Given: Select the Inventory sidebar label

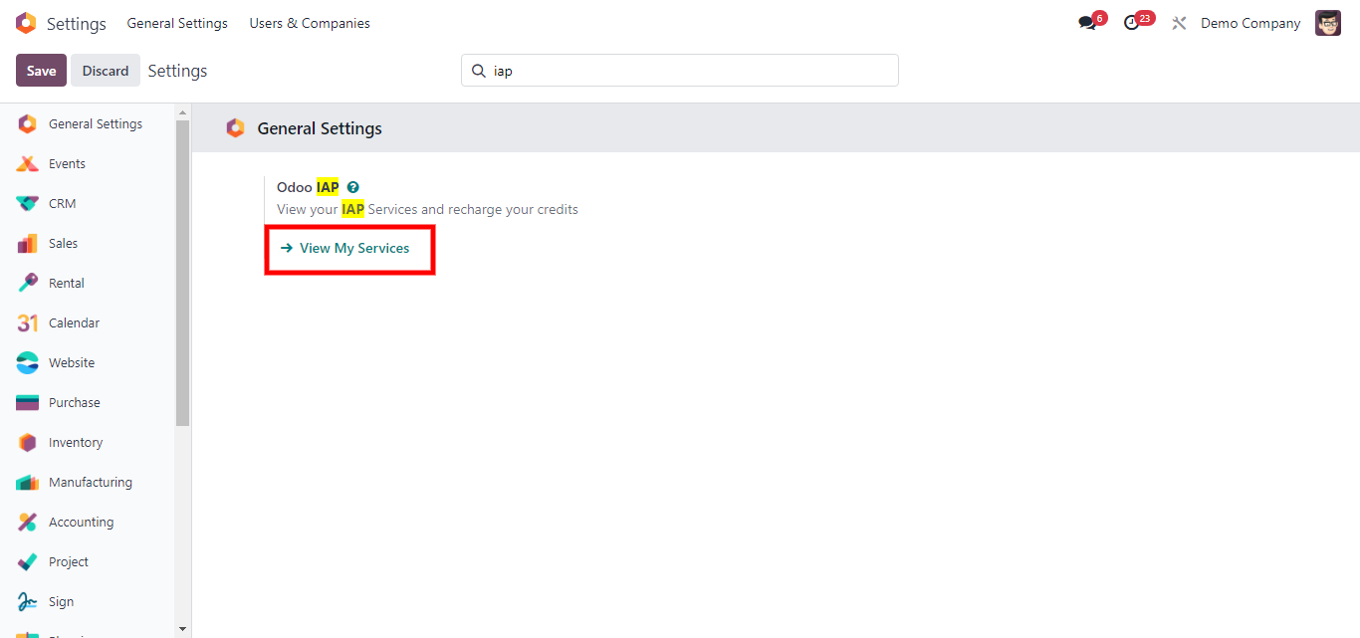Looking at the screenshot, I should click(x=76, y=443).
